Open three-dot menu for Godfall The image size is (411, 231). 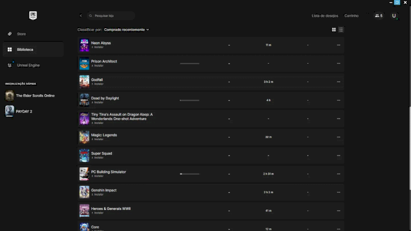(338, 82)
